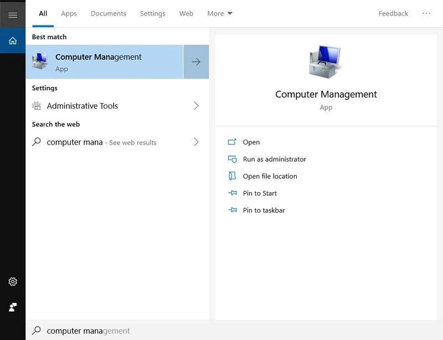Switch to the Apps tab
This screenshot has height=340, width=443.
pos(69,13)
